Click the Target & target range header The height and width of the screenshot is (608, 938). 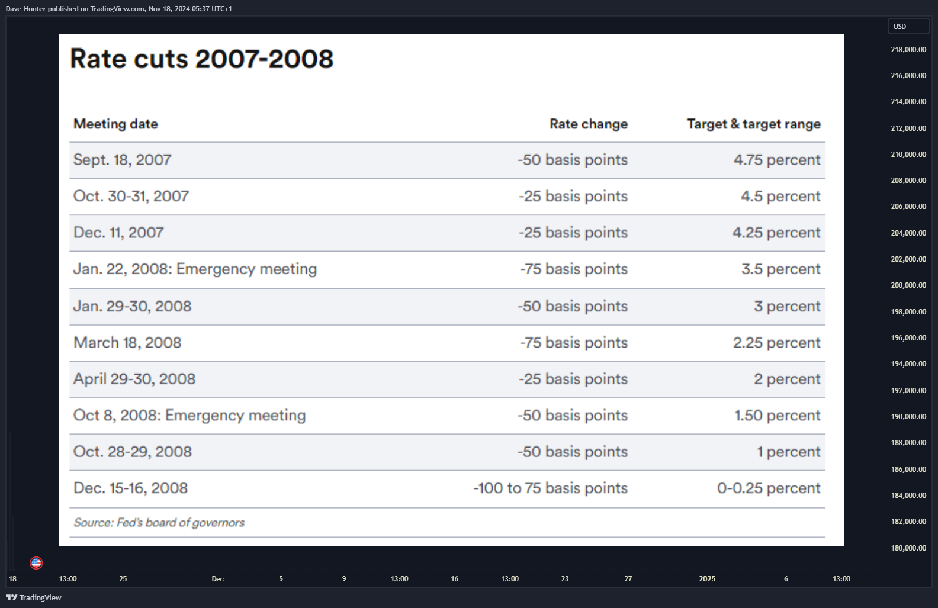754,124
